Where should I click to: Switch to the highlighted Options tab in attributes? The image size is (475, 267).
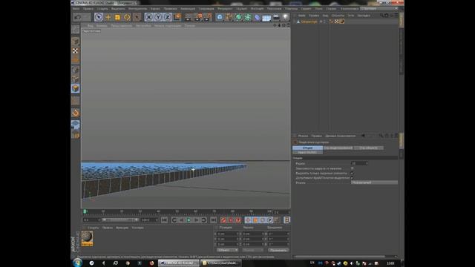point(307,148)
